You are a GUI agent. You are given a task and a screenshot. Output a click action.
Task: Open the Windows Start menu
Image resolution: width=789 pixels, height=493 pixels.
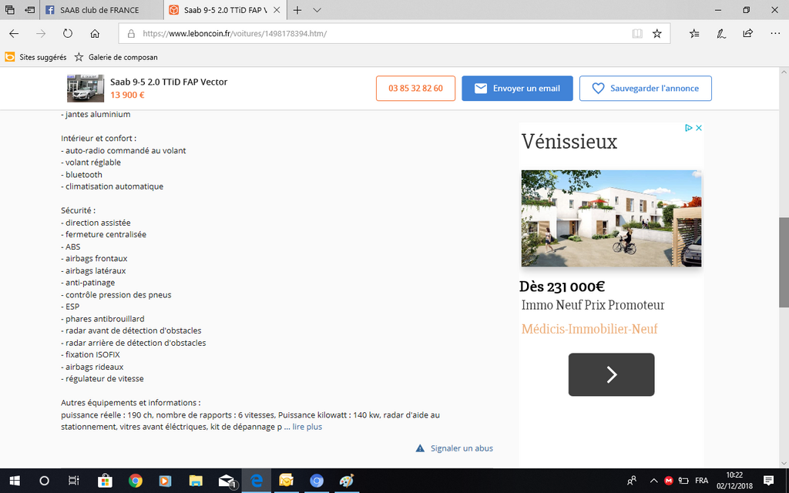click(14, 481)
